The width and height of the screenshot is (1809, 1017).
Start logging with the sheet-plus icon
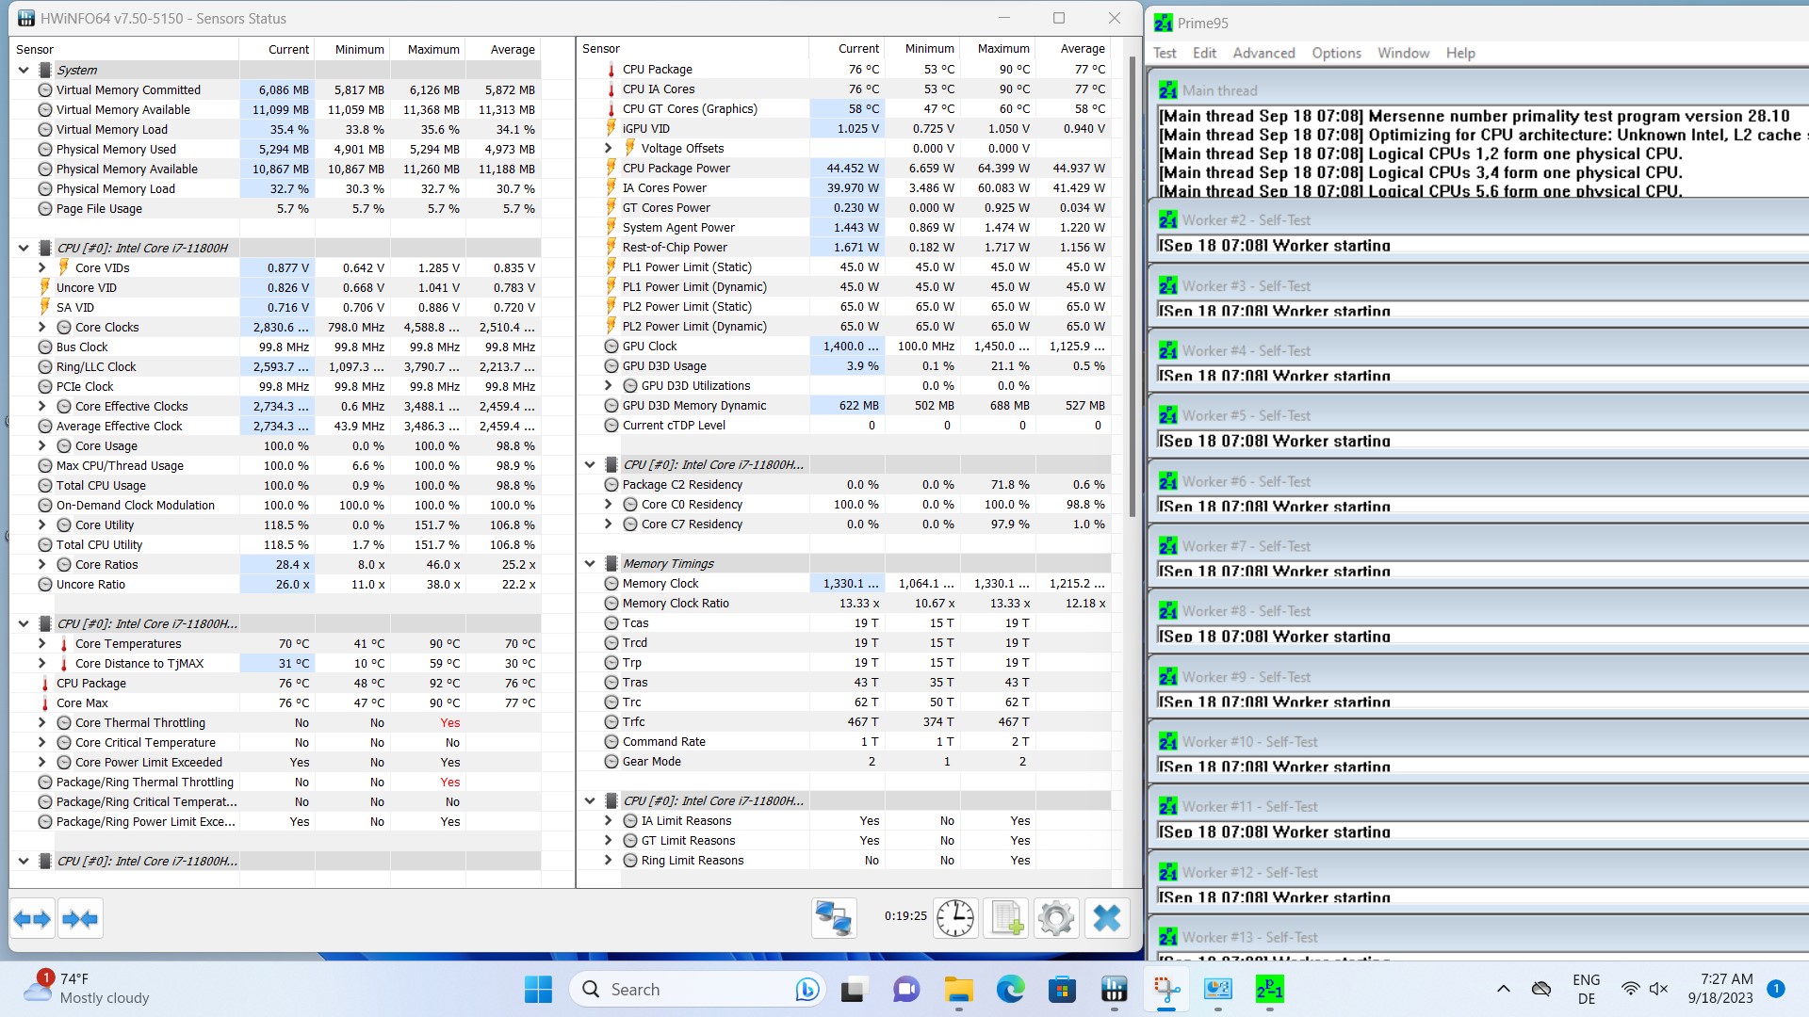[1006, 918]
